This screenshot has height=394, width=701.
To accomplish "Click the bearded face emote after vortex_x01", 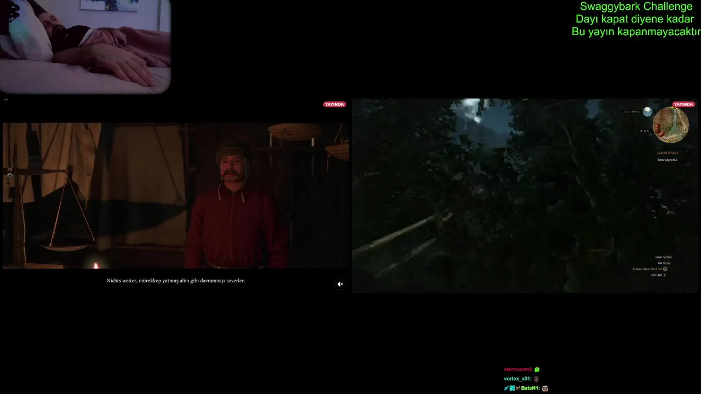I will [536, 379].
